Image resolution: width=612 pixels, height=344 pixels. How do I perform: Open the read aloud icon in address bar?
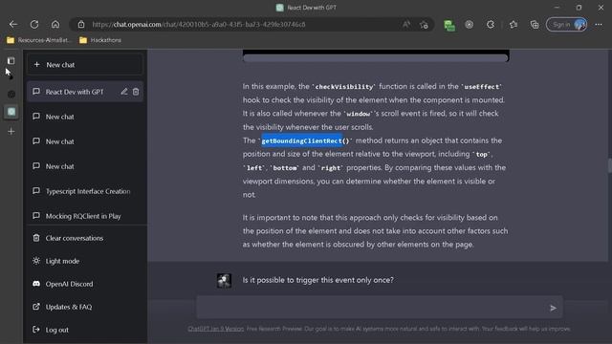405,25
